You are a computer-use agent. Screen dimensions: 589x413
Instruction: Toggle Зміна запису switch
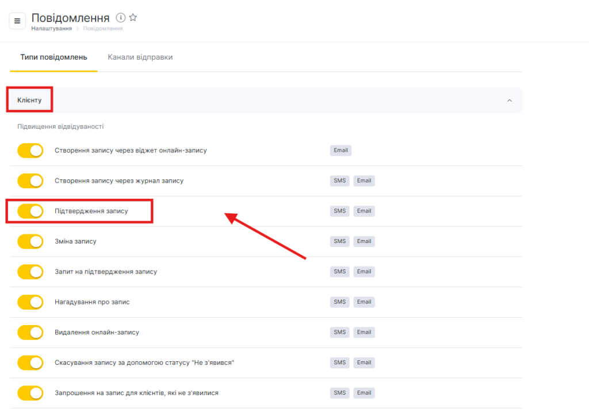tap(30, 241)
